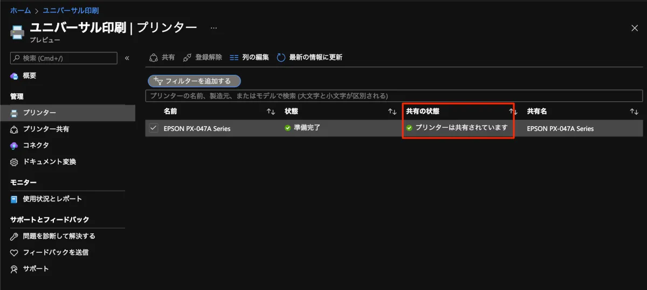Click the 共有名 column header
The width and height of the screenshot is (647, 290).
coord(537,112)
